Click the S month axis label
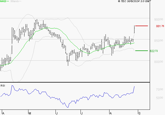165x115 pixels. [139, 113]
